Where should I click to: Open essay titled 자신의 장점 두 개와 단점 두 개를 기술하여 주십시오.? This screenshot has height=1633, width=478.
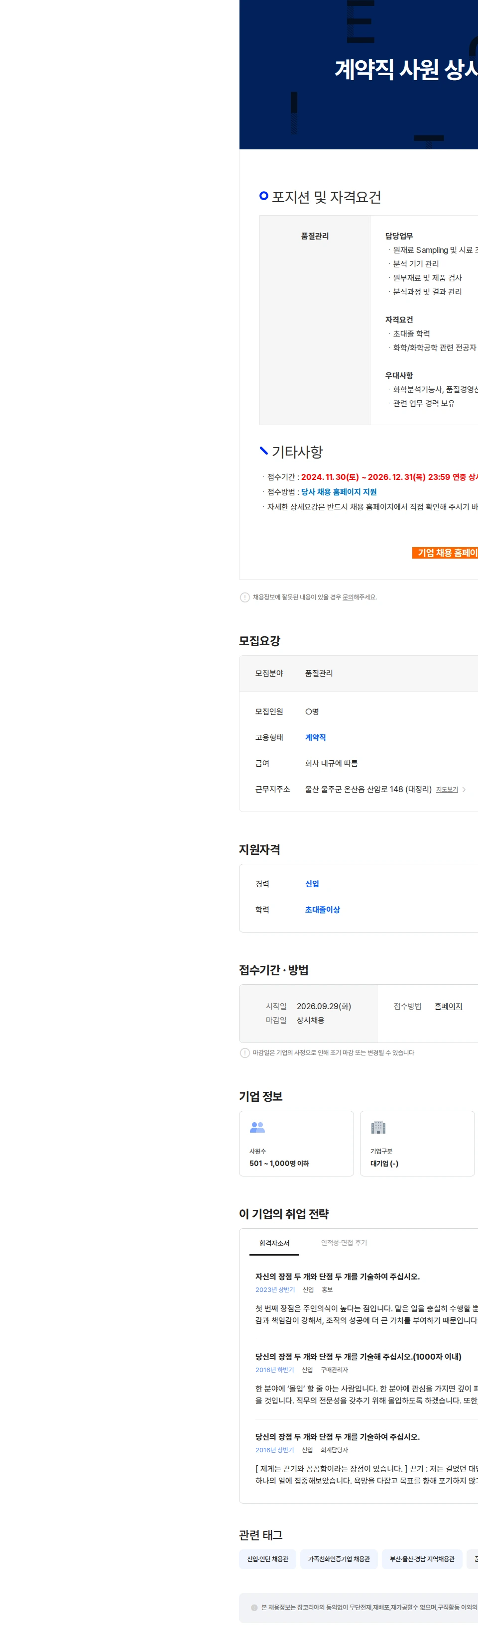click(x=337, y=1277)
